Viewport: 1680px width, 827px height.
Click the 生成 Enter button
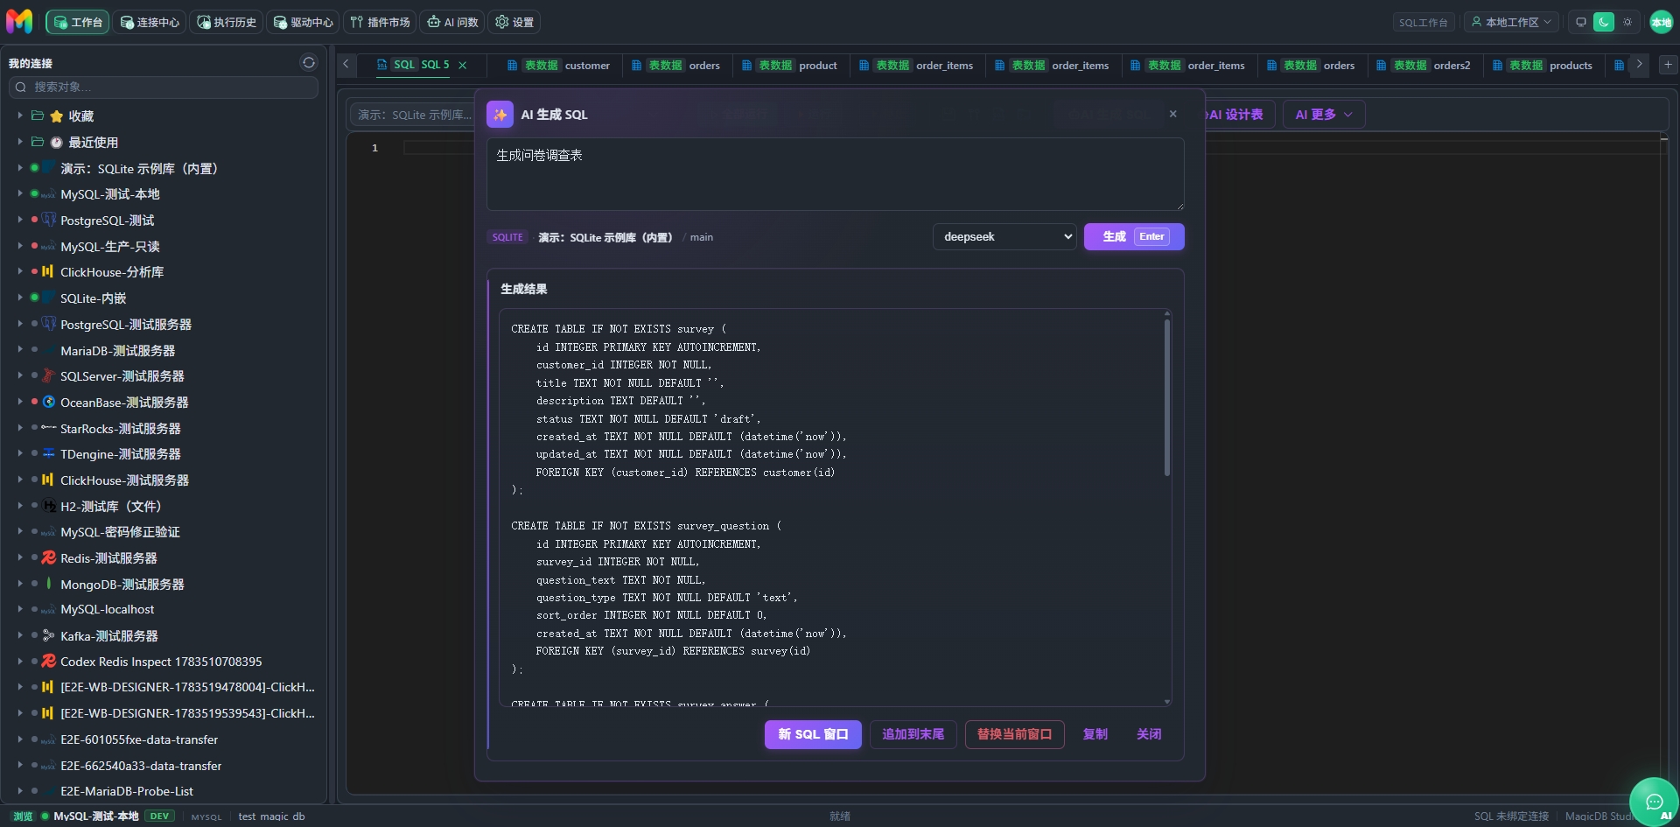(1134, 236)
